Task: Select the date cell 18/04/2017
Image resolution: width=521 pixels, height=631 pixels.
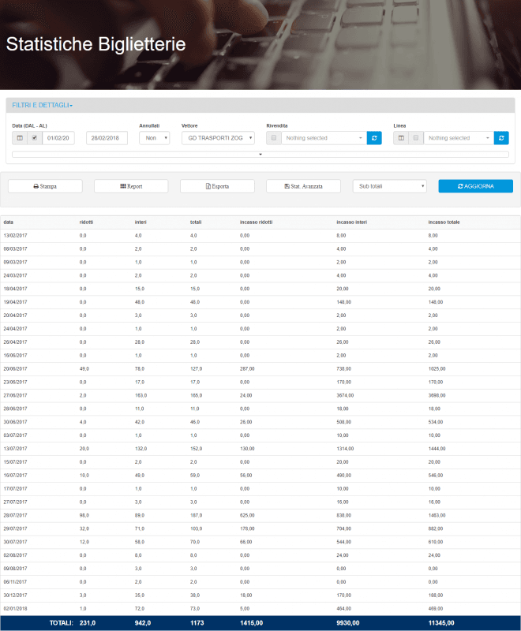Action: [x=15, y=289]
